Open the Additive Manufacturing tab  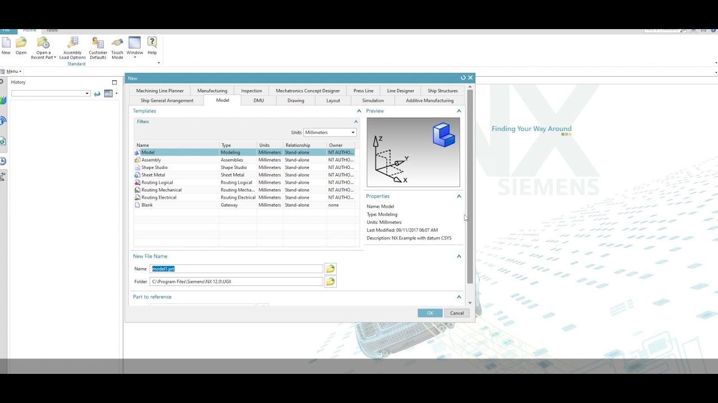pos(430,101)
